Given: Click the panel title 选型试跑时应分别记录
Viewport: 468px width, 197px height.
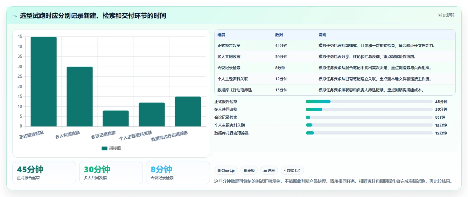Looking at the screenshot, I should click(93, 16).
